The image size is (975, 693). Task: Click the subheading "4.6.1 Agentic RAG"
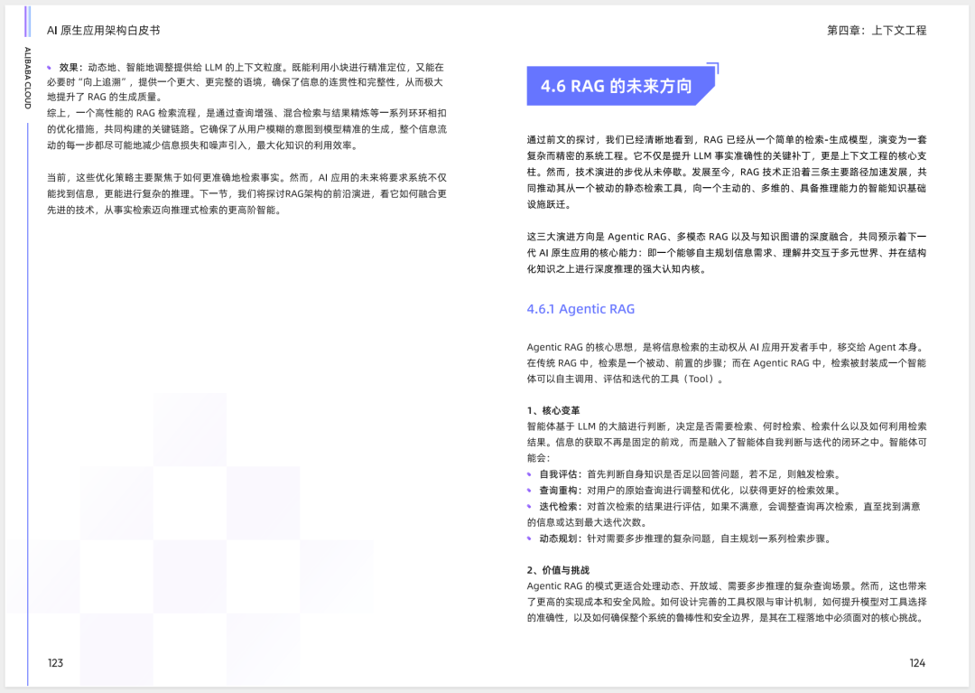point(580,309)
